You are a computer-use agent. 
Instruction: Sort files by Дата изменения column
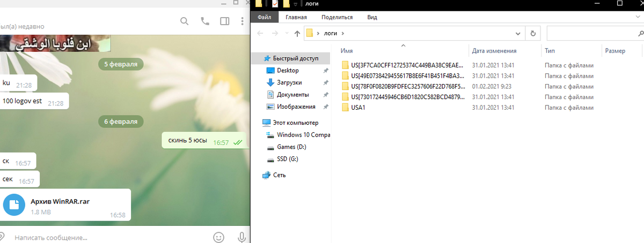pyautogui.click(x=494, y=51)
